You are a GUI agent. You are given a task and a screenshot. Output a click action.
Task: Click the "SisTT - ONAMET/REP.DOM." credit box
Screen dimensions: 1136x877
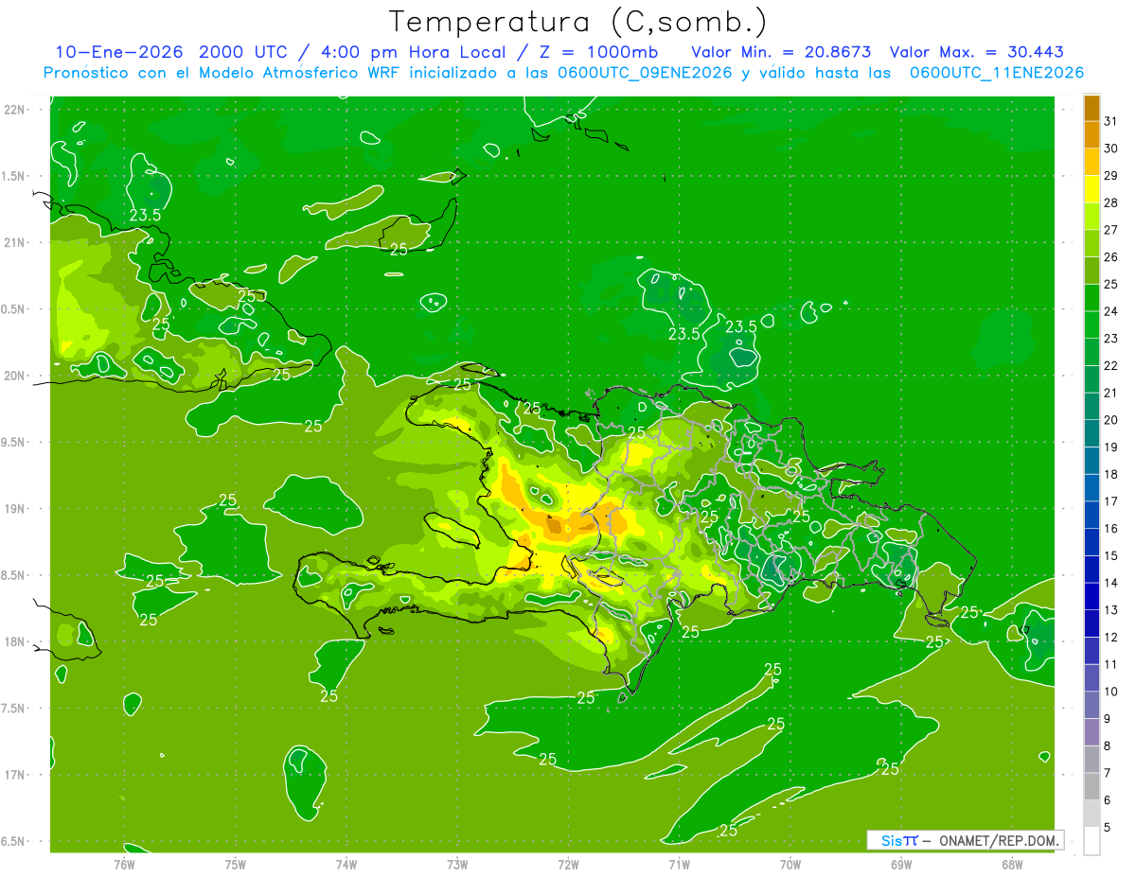pos(965,840)
